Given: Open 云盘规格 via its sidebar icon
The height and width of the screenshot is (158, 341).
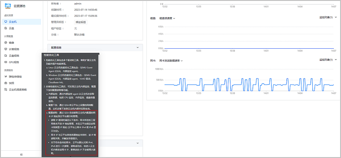Looking at the screenshot, I should point(6,56).
